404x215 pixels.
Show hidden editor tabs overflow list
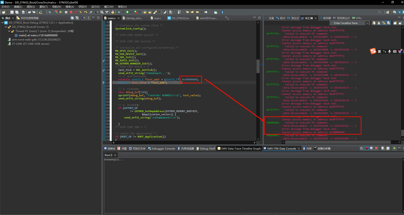click(x=227, y=18)
